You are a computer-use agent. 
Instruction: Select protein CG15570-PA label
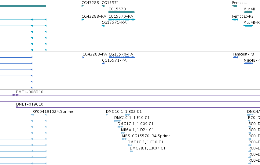point(121,54)
